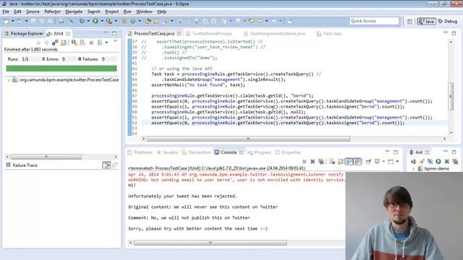Click Display Selected Console icon
Viewport: 463px width, 260px height.
coord(377,161)
